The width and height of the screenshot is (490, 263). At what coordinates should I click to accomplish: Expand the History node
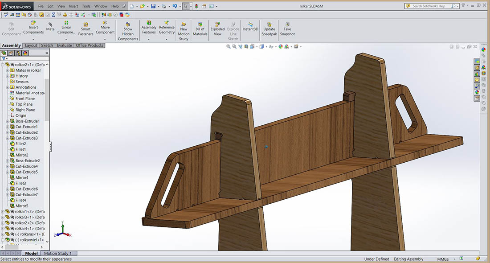tap(8, 76)
